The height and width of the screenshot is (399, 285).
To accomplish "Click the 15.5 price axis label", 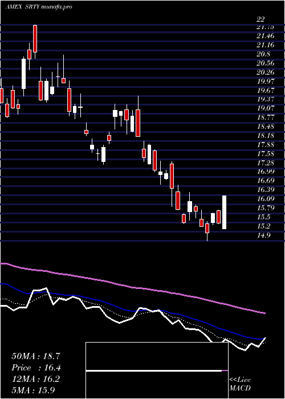I will tap(263, 217).
